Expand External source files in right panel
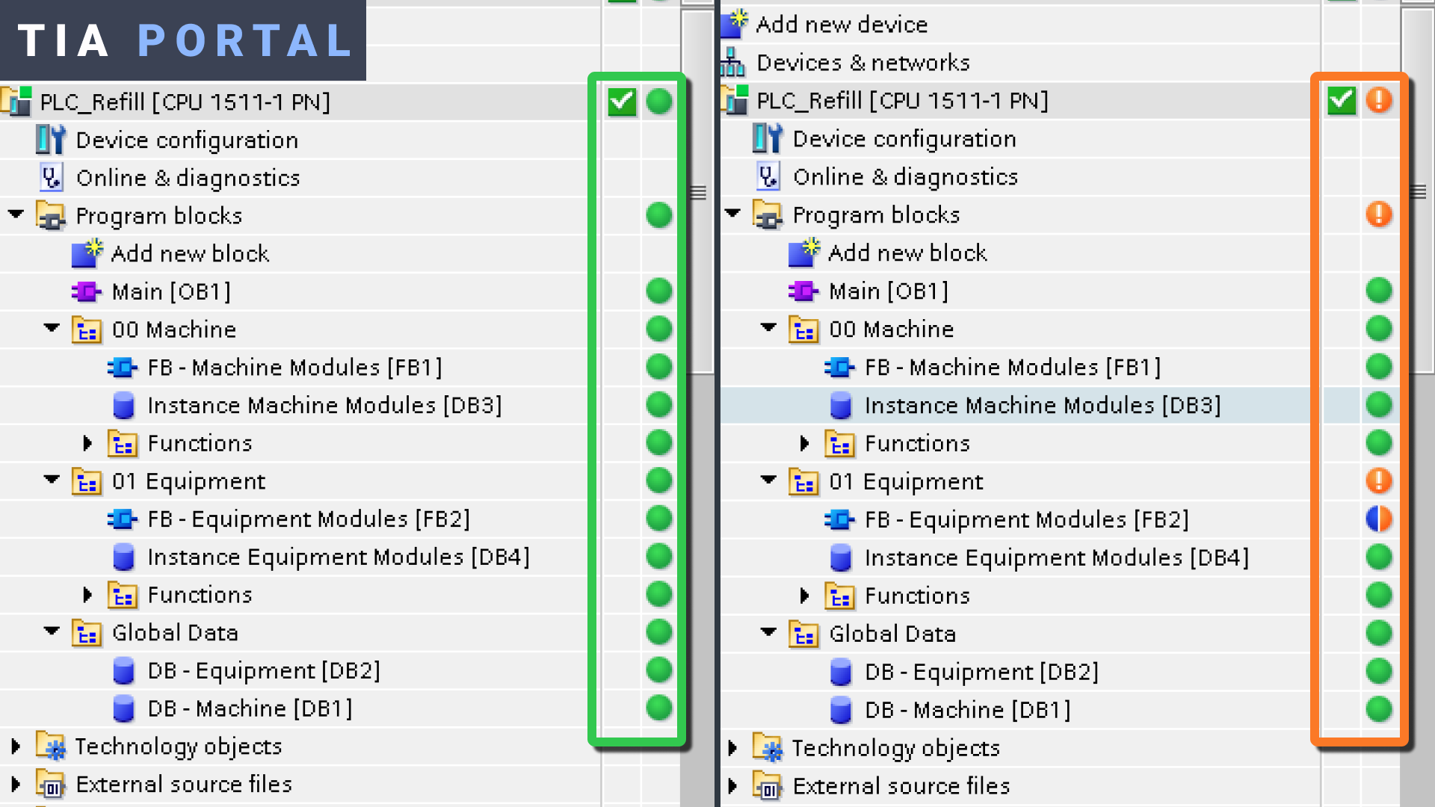This screenshot has width=1435, height=807. (733, 786)
